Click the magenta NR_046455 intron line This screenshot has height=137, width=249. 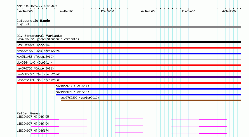[x=129, y=119]
